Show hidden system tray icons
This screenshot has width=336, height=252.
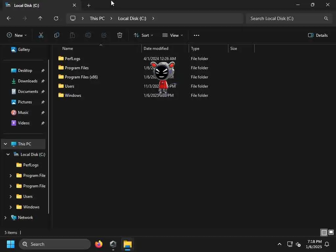[x=280, y=244]
